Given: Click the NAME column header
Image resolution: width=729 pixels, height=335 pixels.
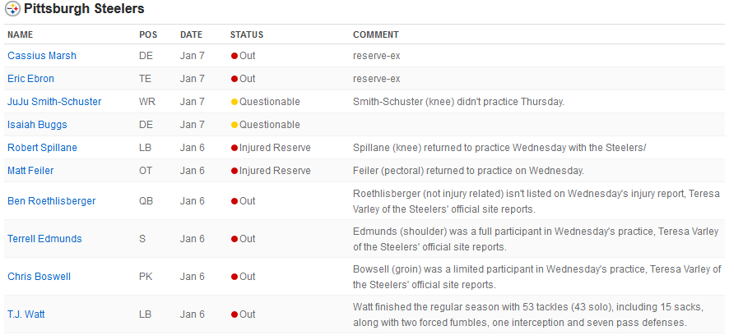Looking at the screenshot, I should (21, 34).
